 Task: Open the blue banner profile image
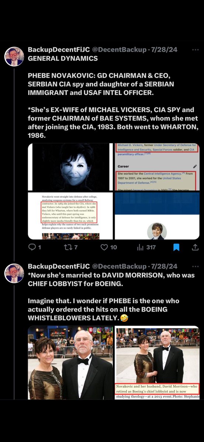[157, 215]
